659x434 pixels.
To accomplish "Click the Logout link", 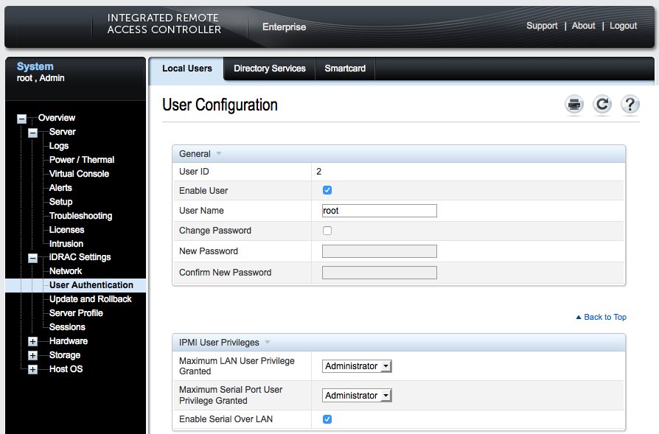I will coord(623,25).
